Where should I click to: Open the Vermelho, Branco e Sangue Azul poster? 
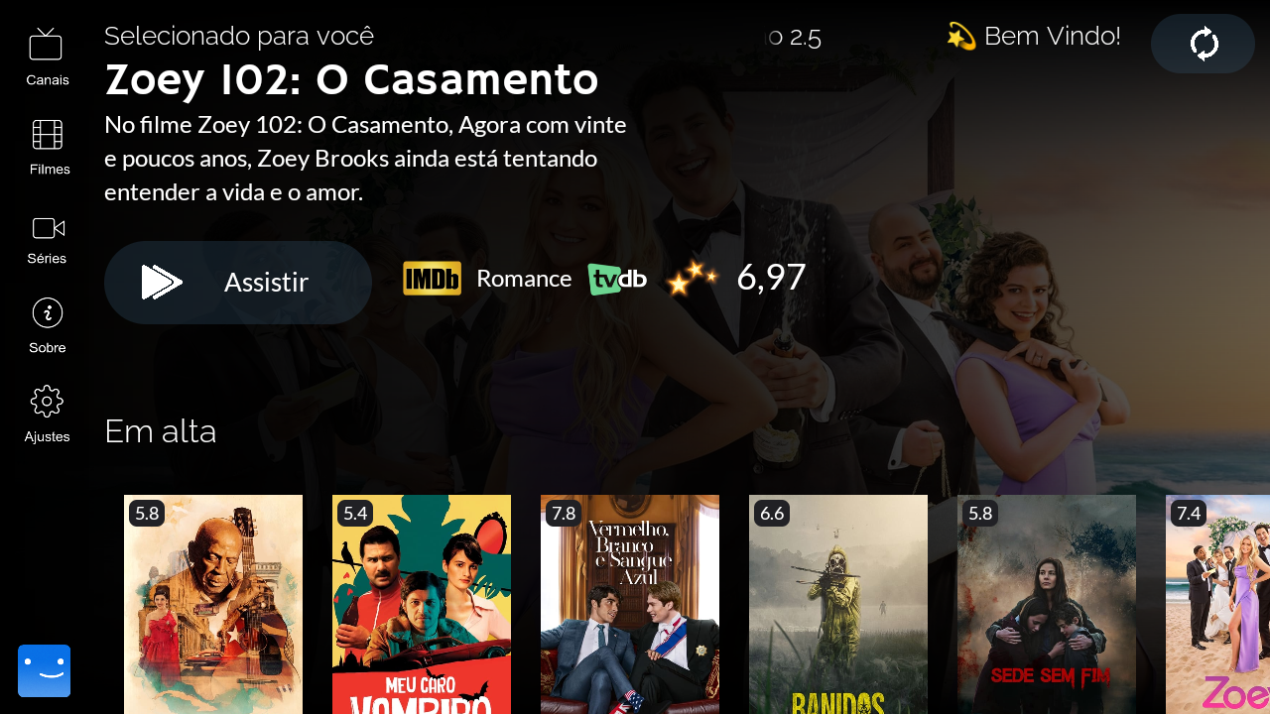(x=630, y=604)
